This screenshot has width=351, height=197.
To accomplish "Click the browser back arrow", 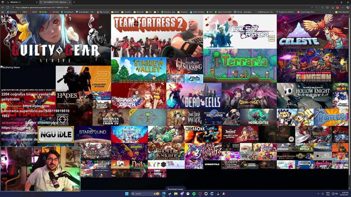I will click(x=3, y=7).
